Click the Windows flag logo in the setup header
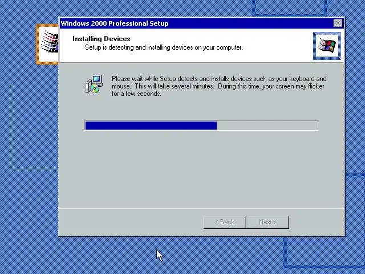This screenshot has height=274, width=365. (x=327, y=46)
